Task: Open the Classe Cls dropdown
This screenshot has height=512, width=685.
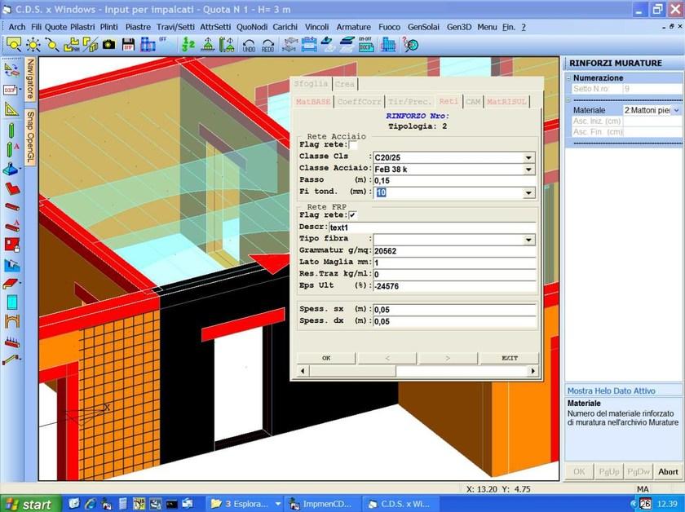Action: (528, 157)
